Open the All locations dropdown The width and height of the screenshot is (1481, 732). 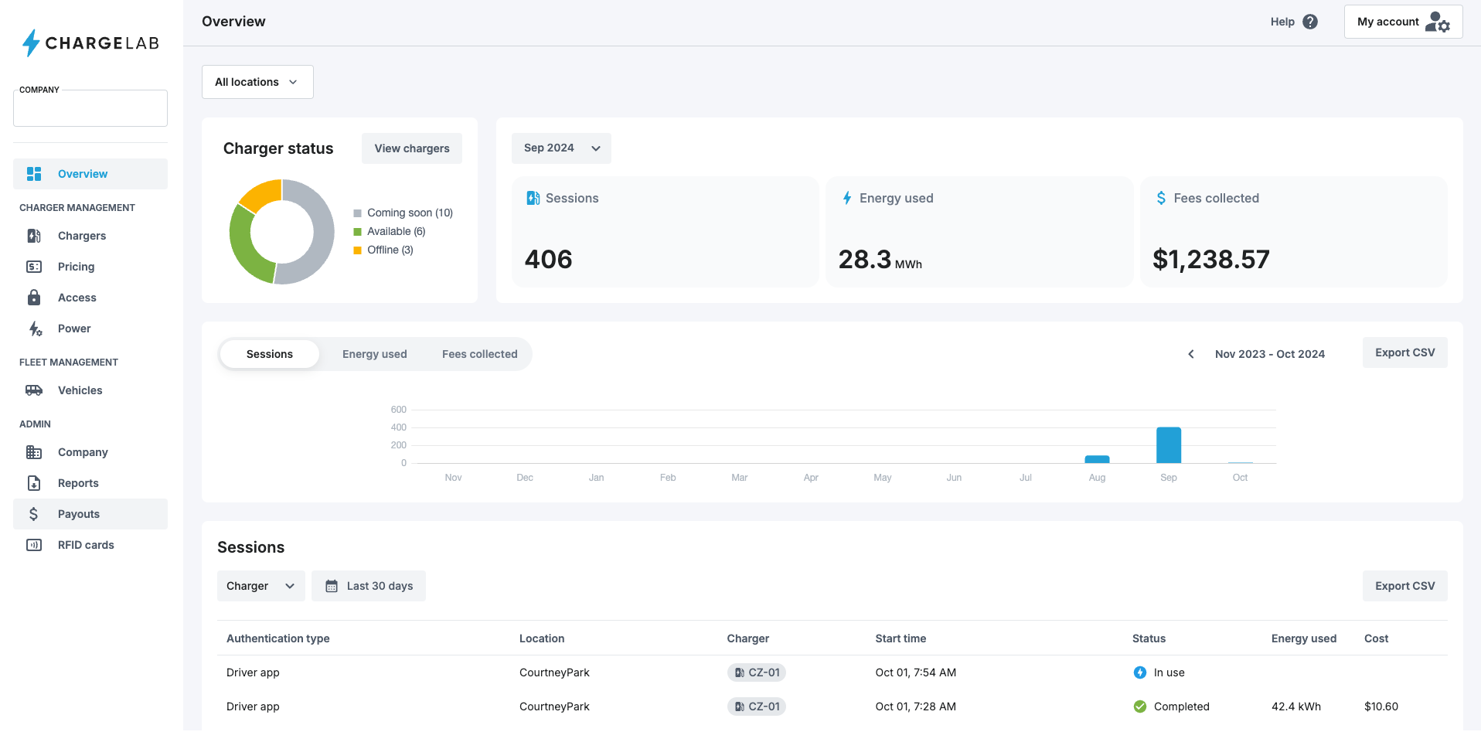(x=257, y=82)
